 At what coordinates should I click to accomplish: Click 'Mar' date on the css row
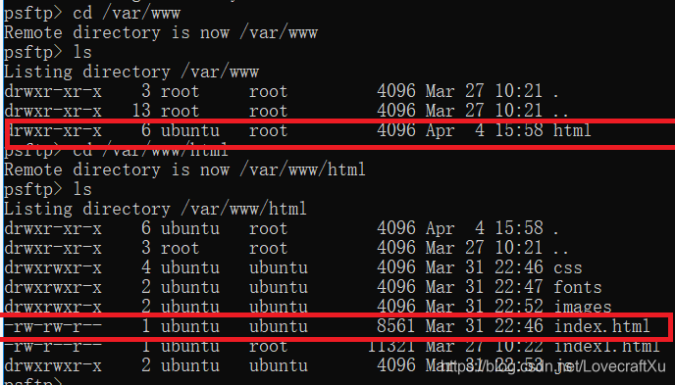(440, 267)
